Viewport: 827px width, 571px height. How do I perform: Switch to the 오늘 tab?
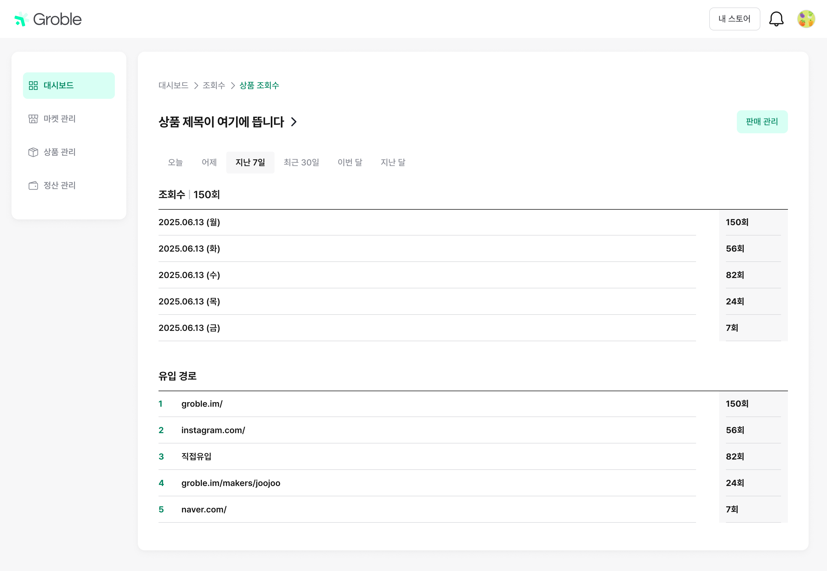(x=175, y=163)
